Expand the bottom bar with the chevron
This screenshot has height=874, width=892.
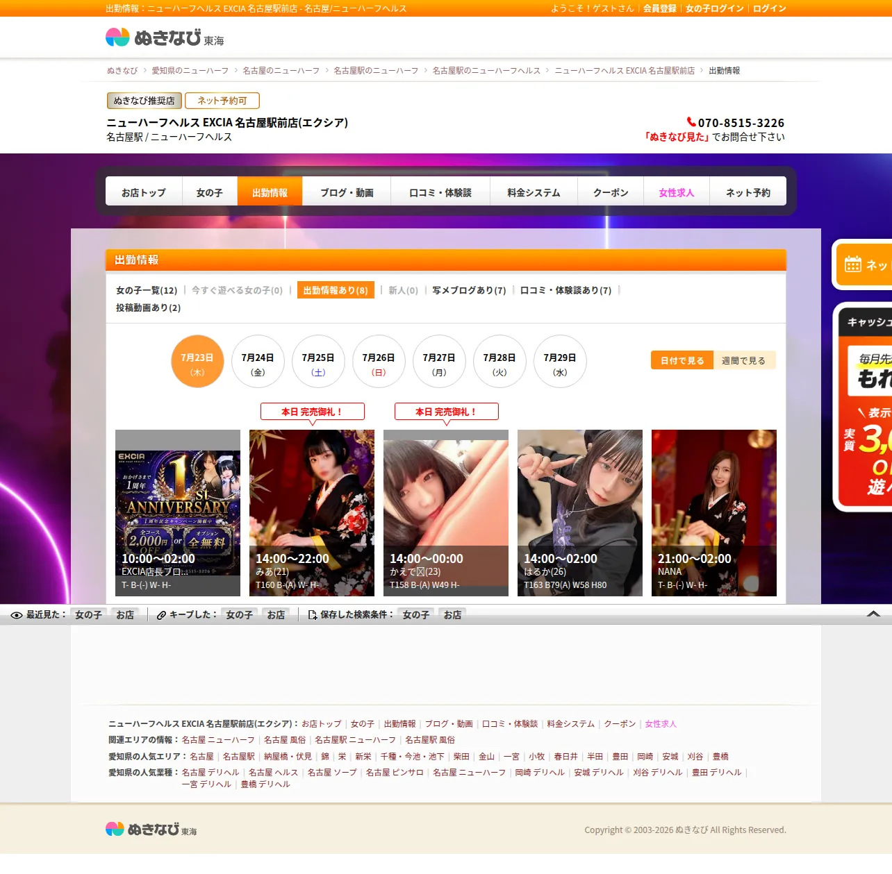(874, 614)
